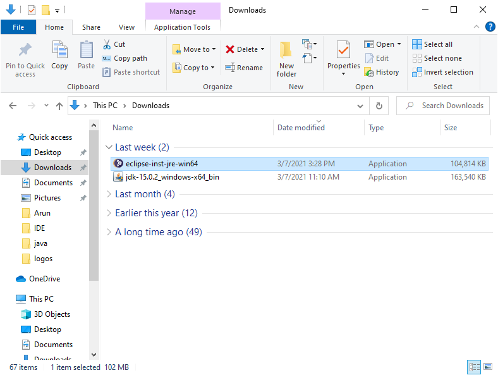Sort by Date modified column header
The width and height of the screenshot is (498, 375).
(x=301, y=128)
